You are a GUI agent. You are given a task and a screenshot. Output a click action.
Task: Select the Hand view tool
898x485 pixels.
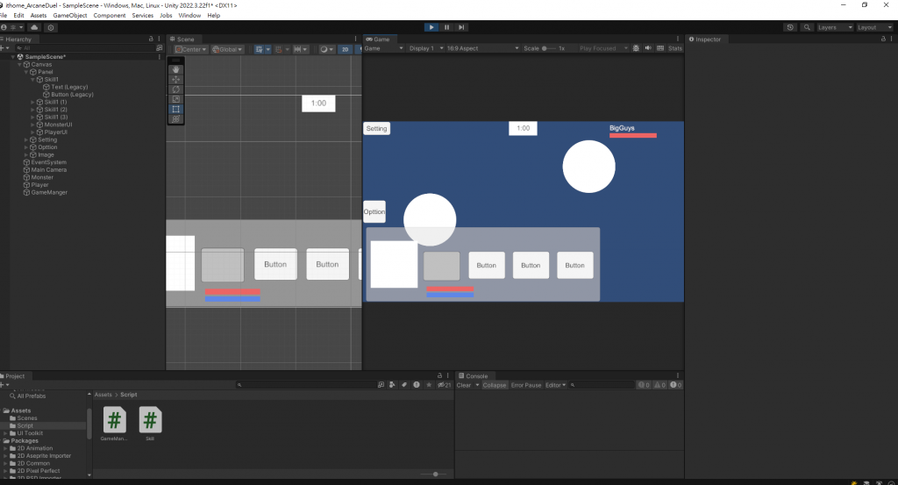(175, 69)
